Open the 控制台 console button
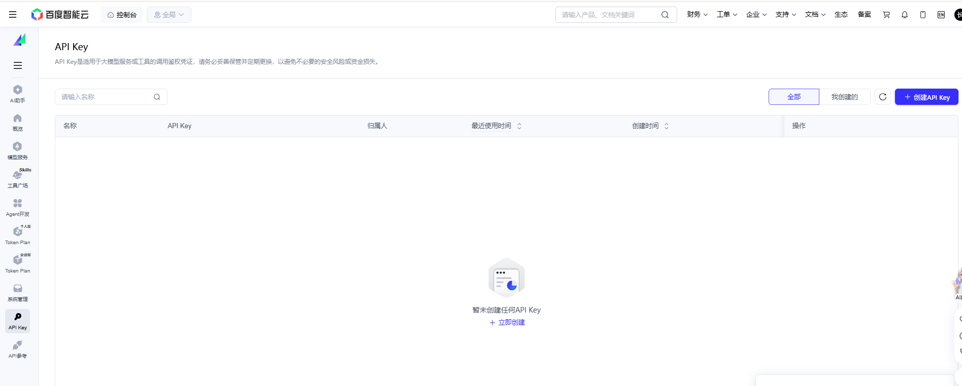Viewport: 962px width, 386px height. tap(122, 15)
